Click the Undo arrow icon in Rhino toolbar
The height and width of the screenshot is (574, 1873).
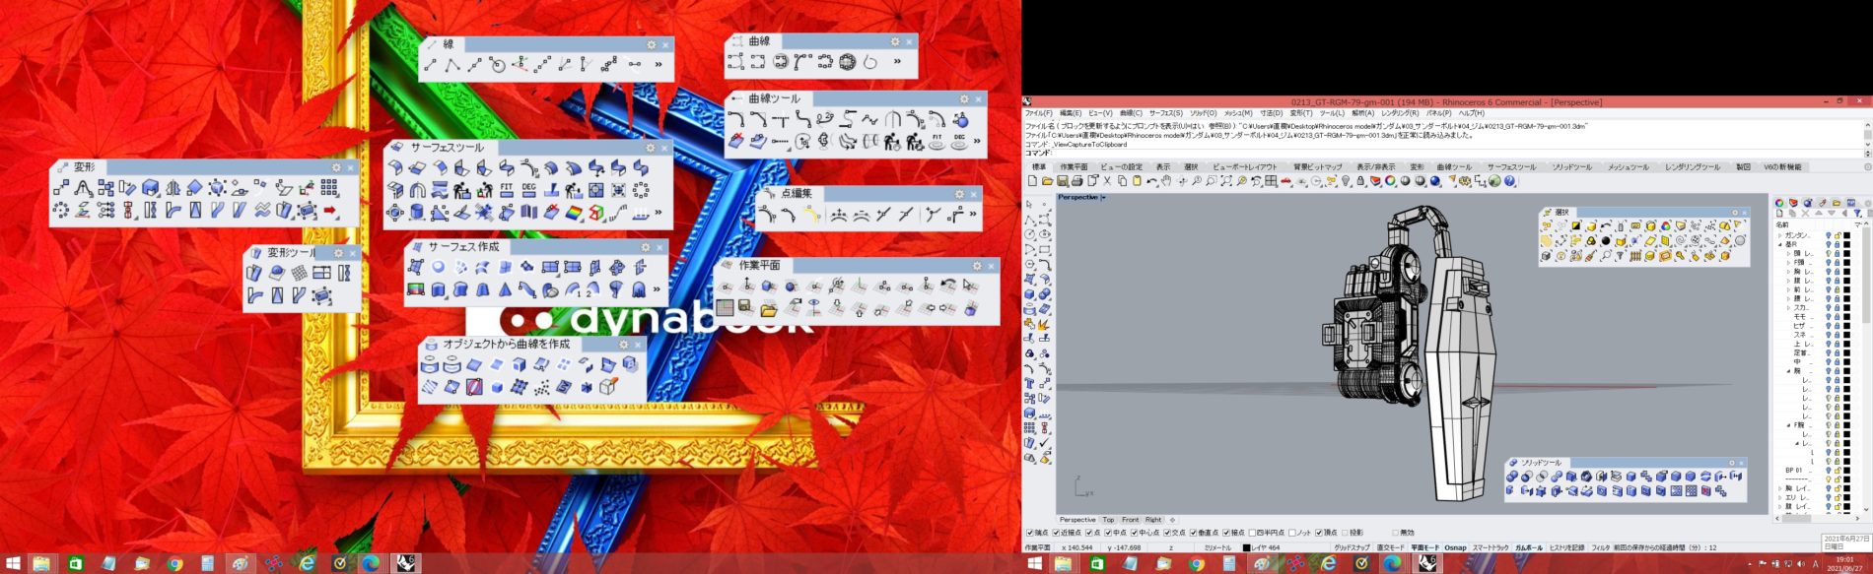point(1151,181)
